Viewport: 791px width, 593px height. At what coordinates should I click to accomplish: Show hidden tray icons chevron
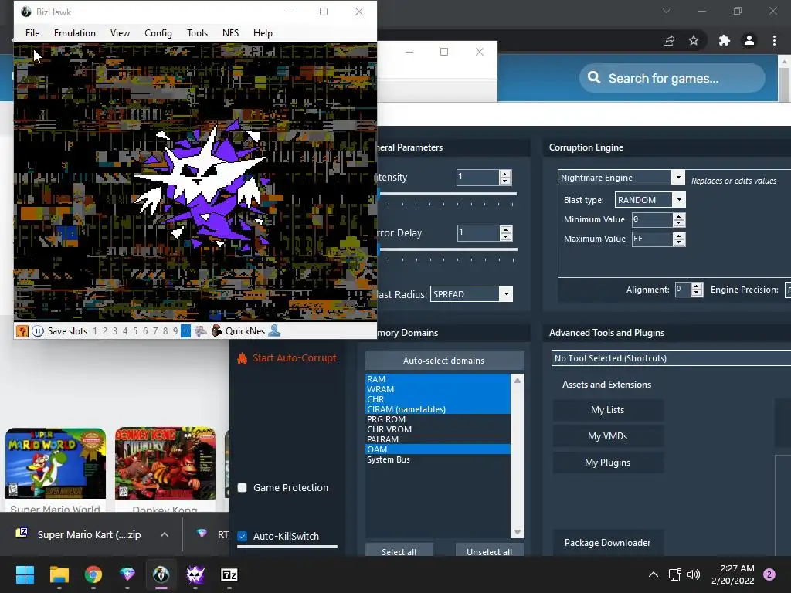tap(654, 574)
